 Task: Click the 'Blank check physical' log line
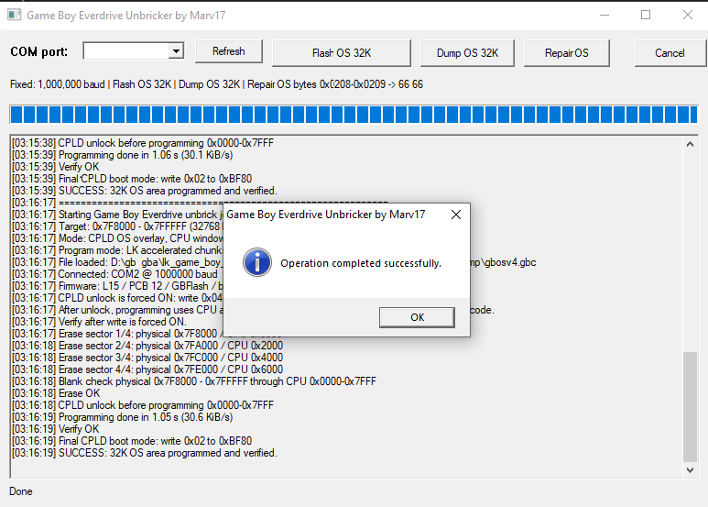pos(194,381)
